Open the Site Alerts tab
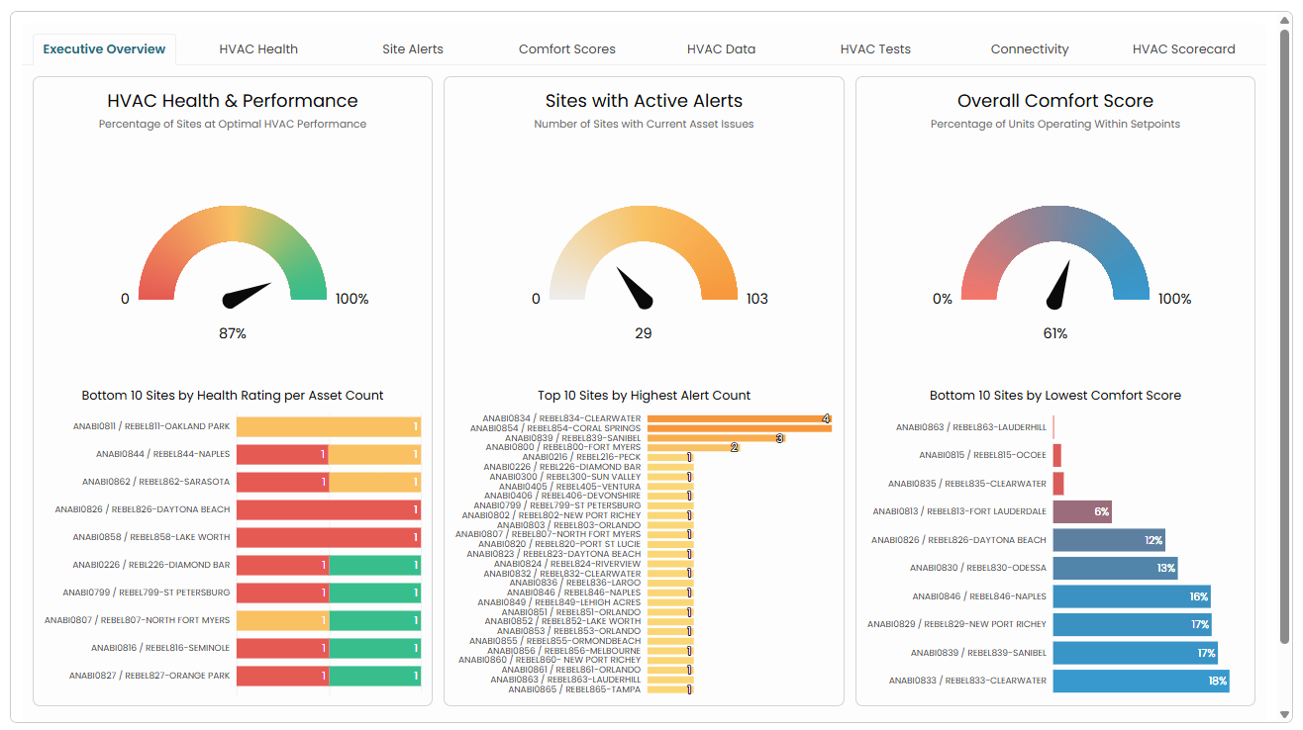The image size is (1303, 730). [x=413, y=48]
